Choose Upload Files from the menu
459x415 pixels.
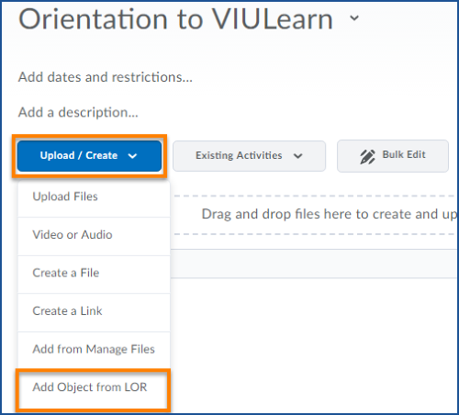94,198
